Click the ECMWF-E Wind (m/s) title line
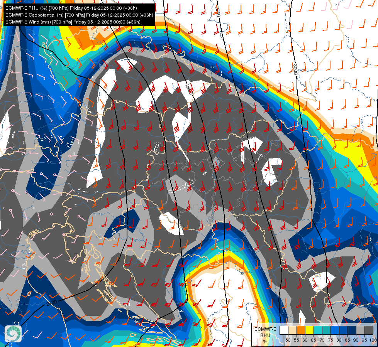The image size is (378, 347). coord(73,22)
